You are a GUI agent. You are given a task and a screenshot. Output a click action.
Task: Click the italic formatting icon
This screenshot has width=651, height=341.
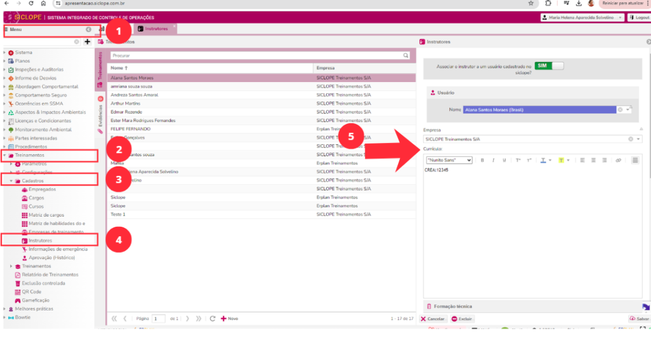click(493, 160)
